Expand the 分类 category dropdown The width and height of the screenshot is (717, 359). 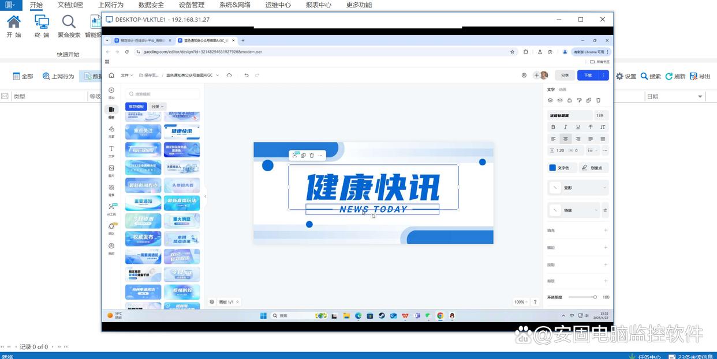coord(158,107)
